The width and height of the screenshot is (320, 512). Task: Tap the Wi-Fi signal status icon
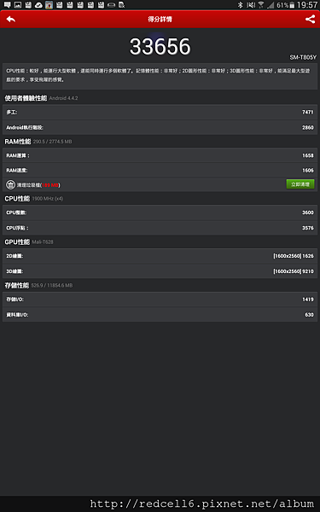click(x=260, y=5)
